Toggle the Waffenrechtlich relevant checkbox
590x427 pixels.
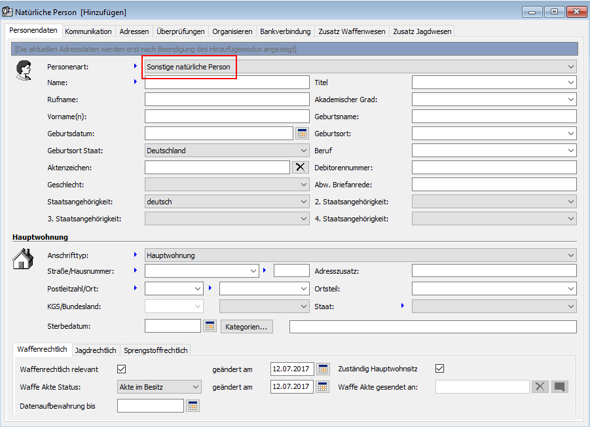click(x=121, y=369)
